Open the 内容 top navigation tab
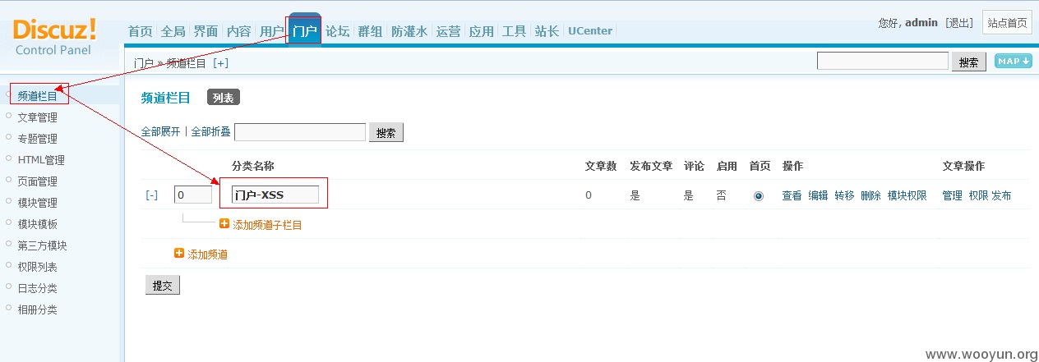 pyautogui.click(x=238, y=31)
